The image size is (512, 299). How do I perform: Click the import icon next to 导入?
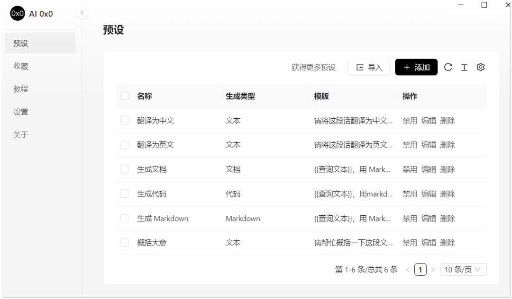click(359, 67)
